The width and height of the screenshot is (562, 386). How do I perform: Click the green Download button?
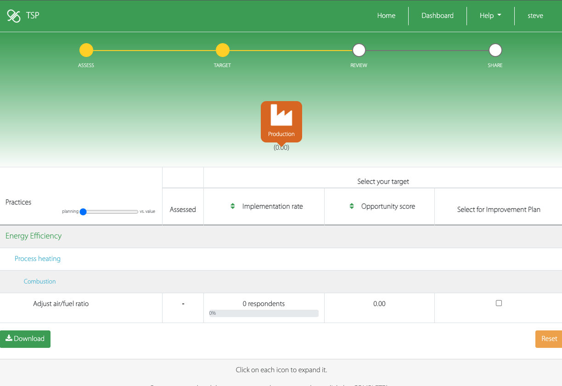coord(25,339)
